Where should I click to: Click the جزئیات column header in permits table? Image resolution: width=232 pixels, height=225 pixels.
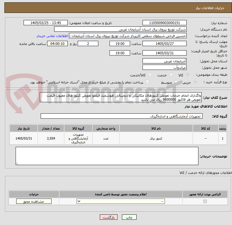[x=34, y=194]
